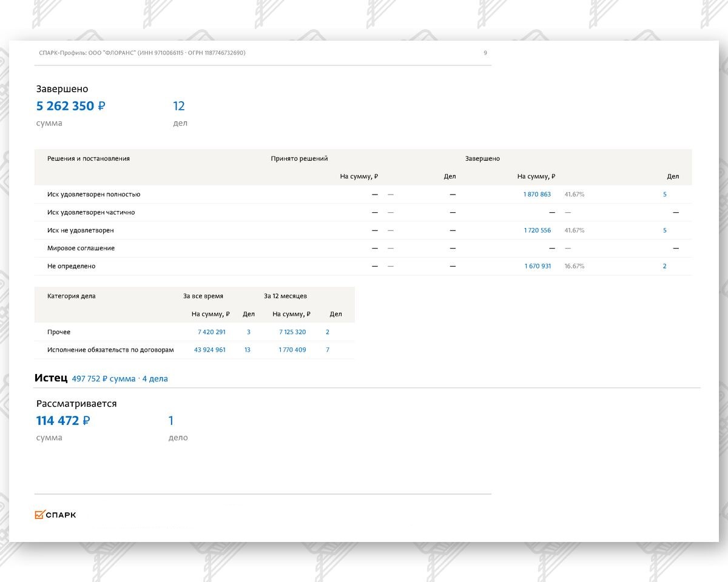Click case count in 'Не определено' row
Screen dimensions: 728x582
(x=664, y=266)
